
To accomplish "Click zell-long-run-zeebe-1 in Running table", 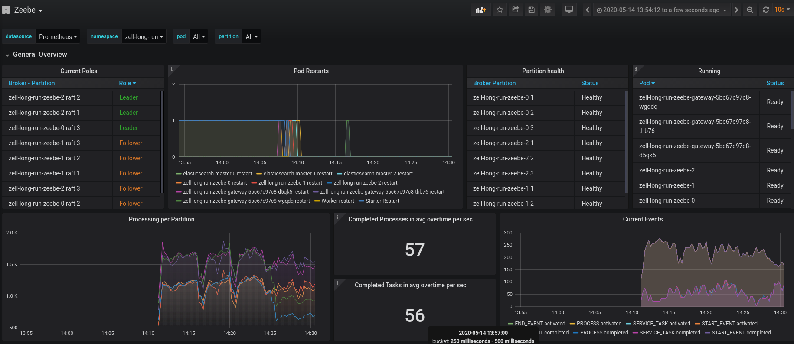I will tap(667, 185).
